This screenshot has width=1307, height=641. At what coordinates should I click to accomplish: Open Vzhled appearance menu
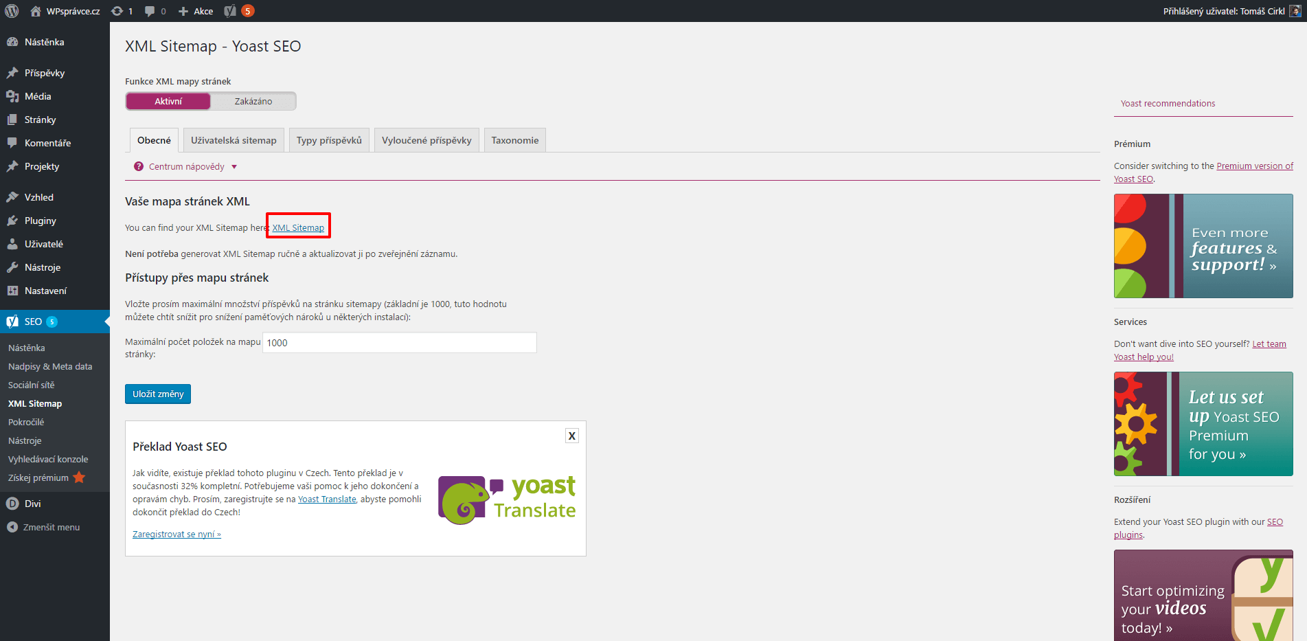55,197
